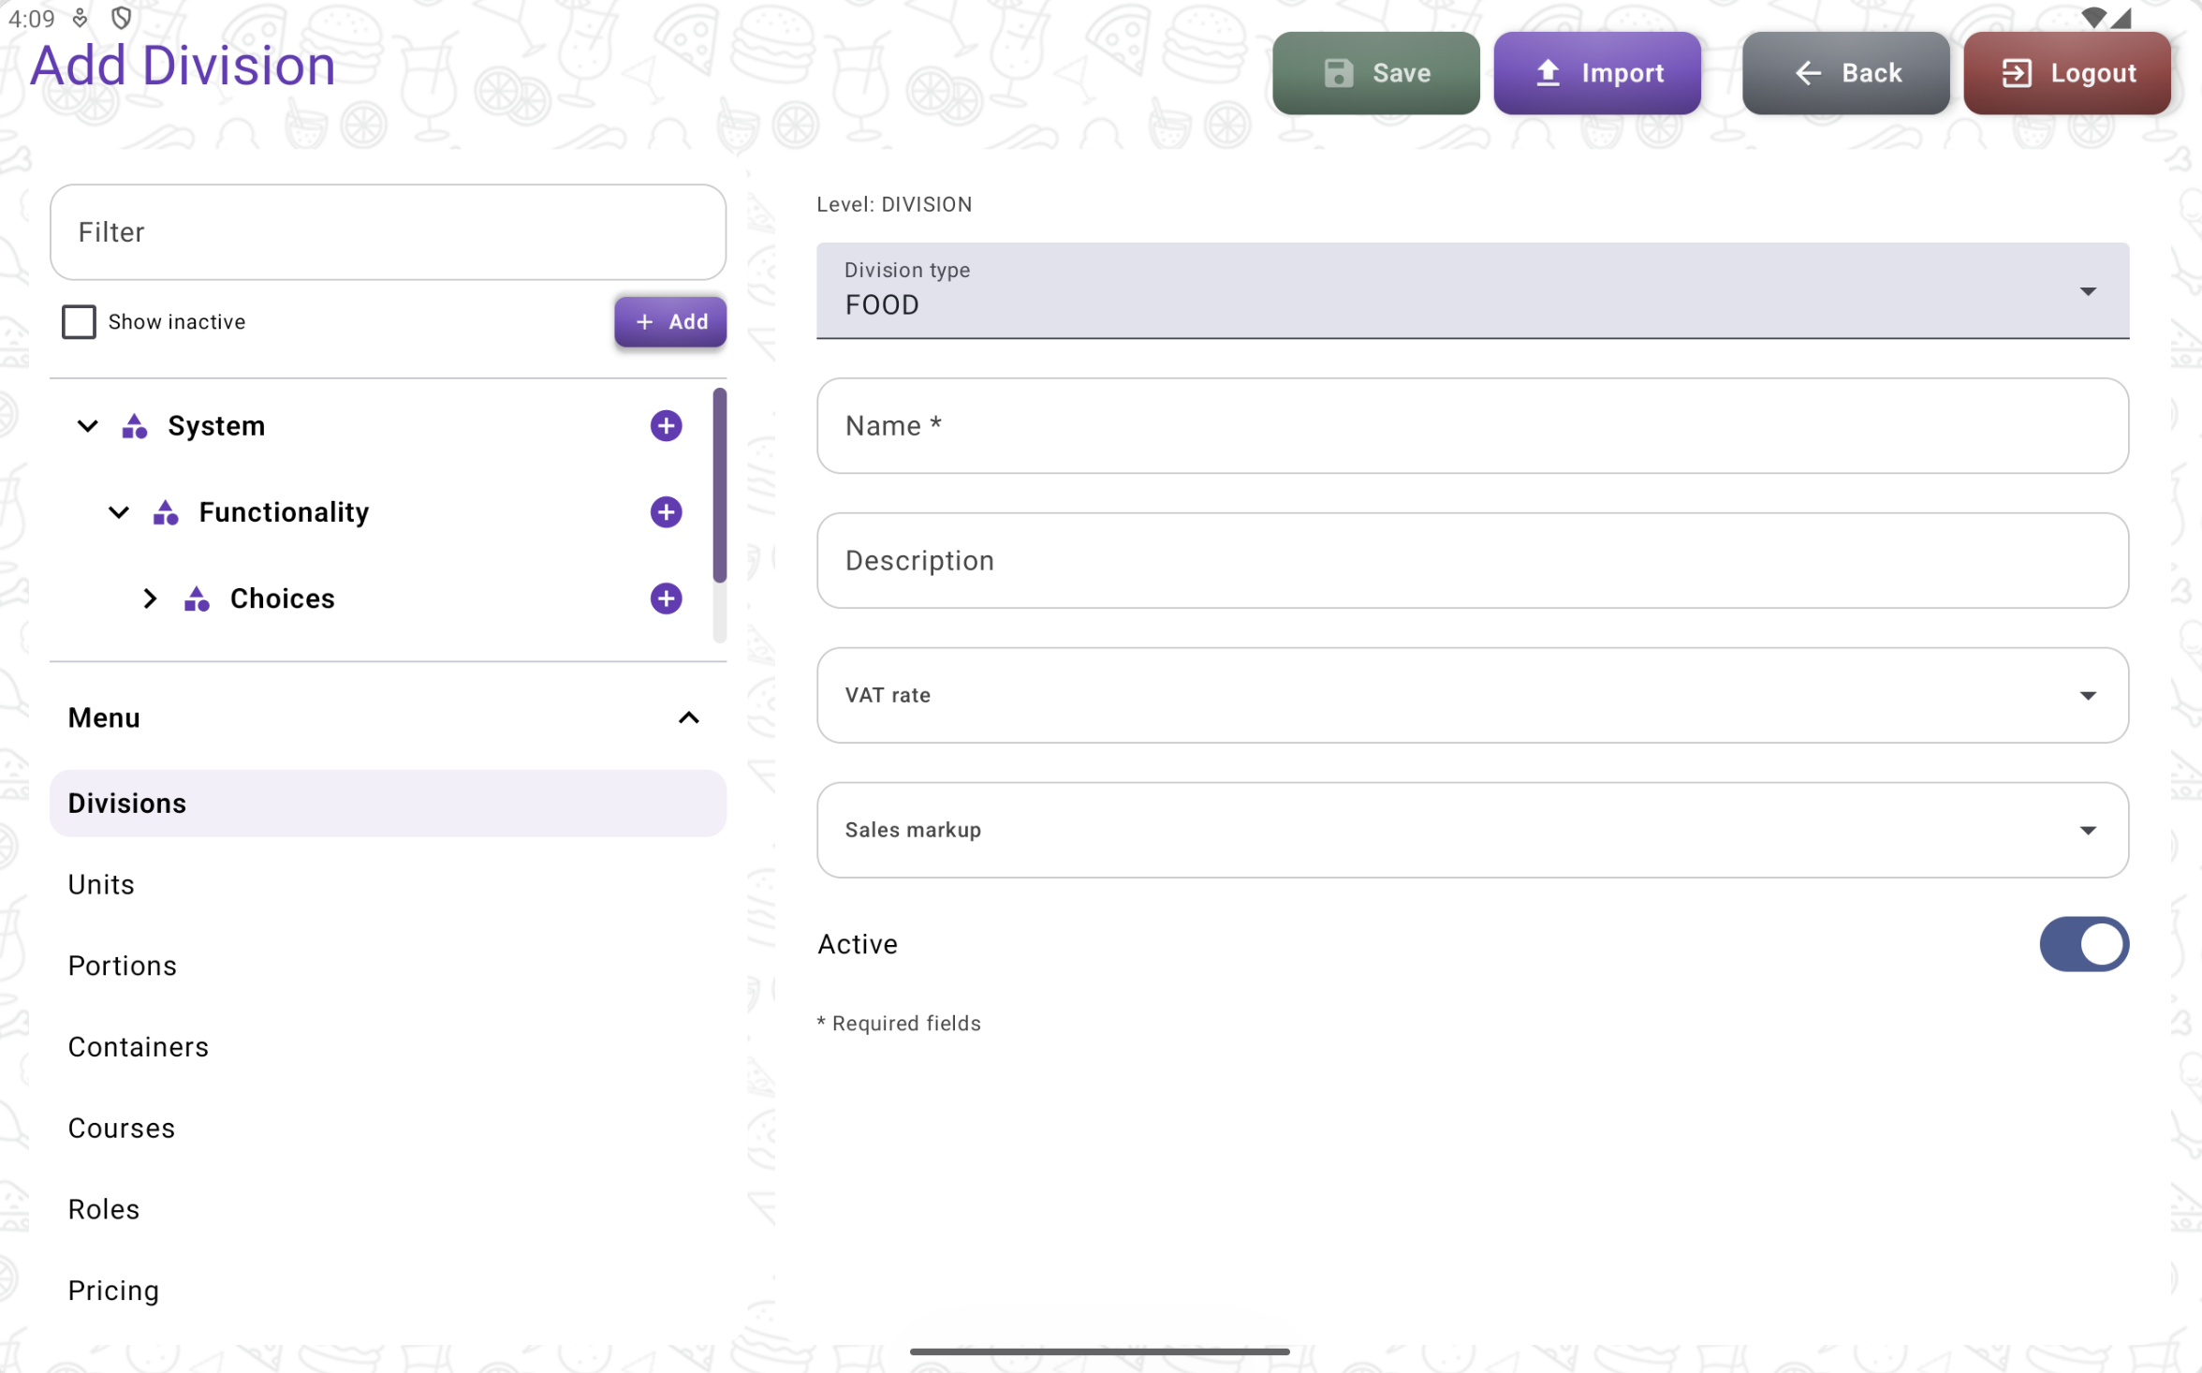Open the Sales markup dropdown

pos(1473,830)
